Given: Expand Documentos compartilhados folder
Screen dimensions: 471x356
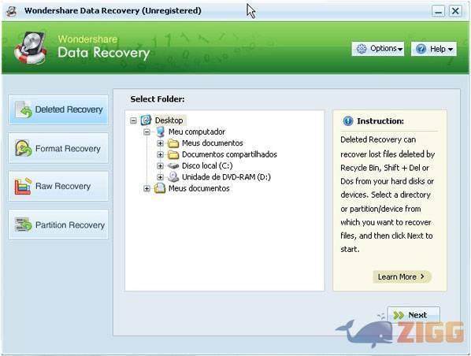Looking at the screenshot, I should point(160,154).
